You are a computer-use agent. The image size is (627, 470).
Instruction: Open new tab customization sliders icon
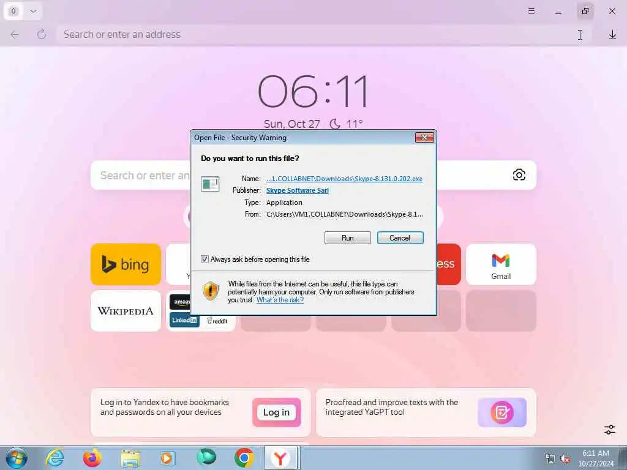click(x=610, y=430)
